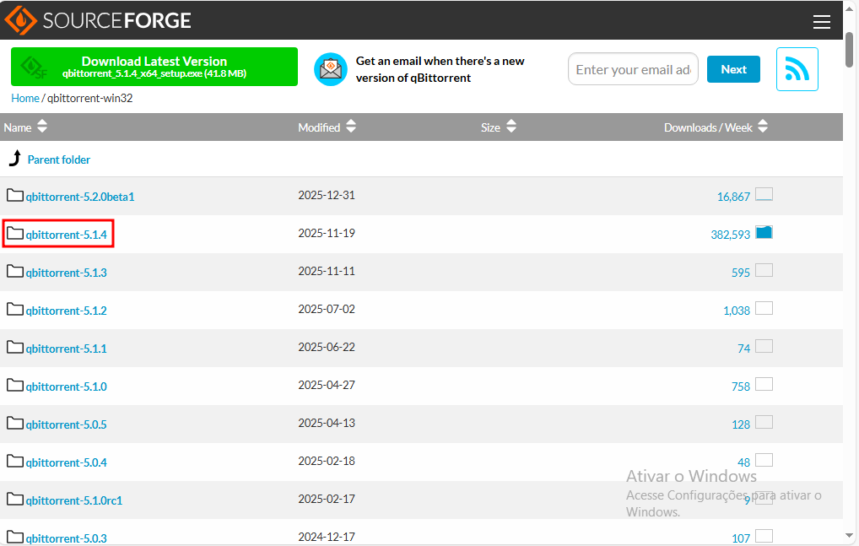Select the checkbox for qbittorrent-5.1.4 downloads
Screen dimensions: 859x546
click(764, 230)
